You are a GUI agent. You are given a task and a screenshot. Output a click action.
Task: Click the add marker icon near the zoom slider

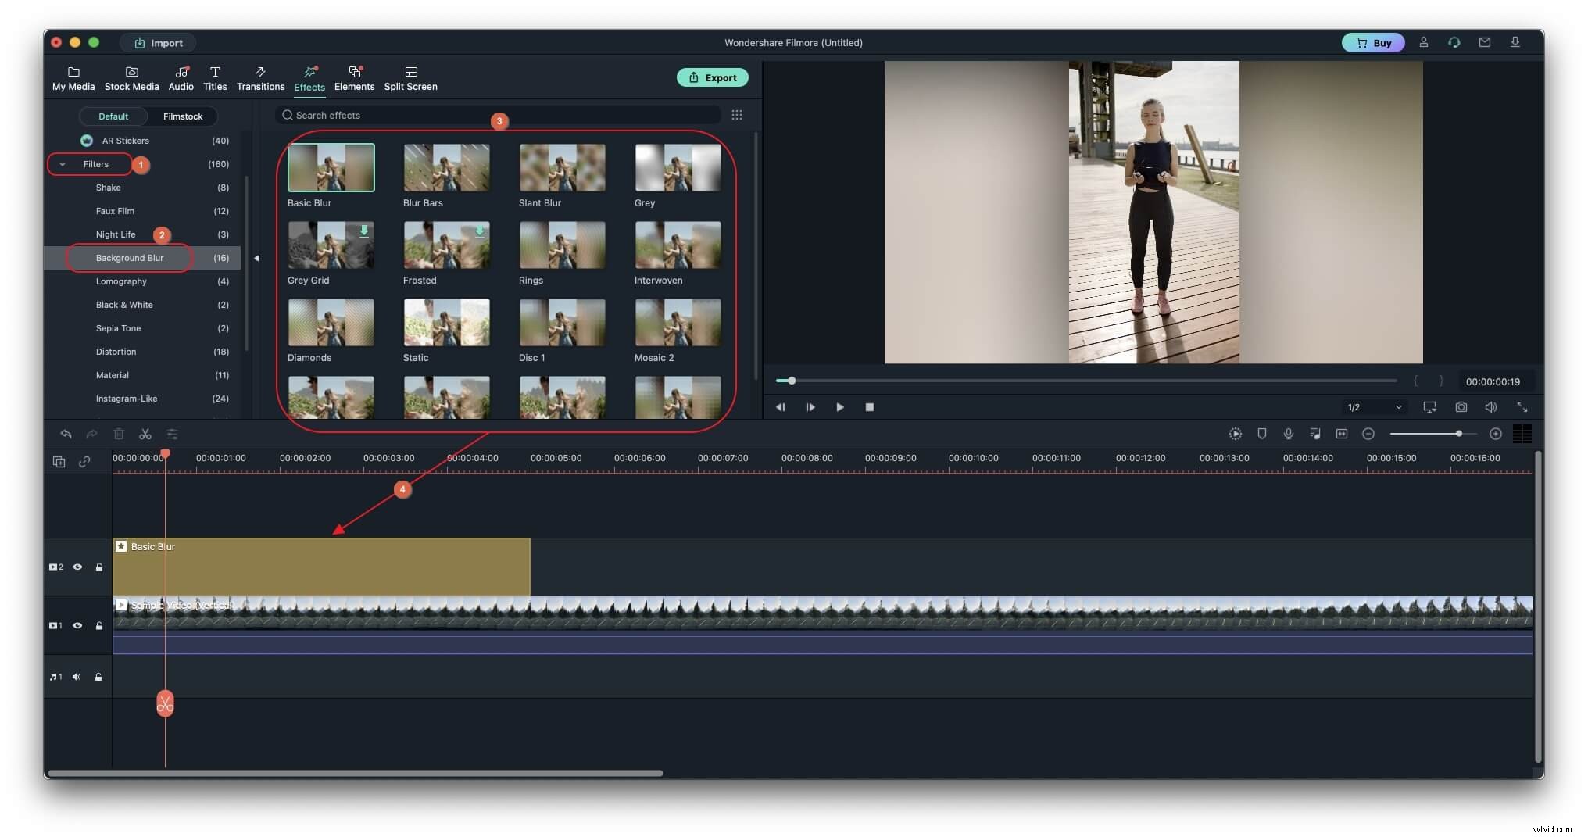point(1496,435)
